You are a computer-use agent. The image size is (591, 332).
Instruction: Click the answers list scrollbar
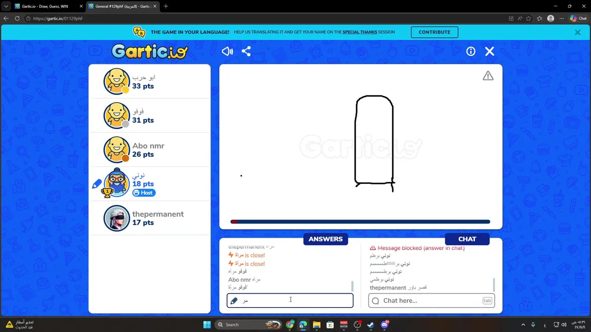point(352,286)
